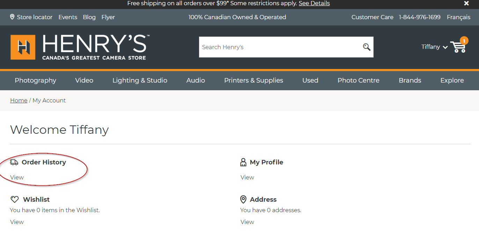Viewport: 479px width, 239px height.
Task: Open the Blog link
Action: click(x=89, y=17)
